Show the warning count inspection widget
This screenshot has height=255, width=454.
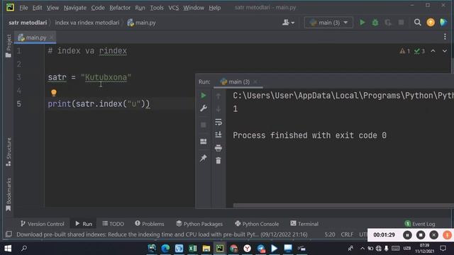pyautogui.click(x=405, y=51)
